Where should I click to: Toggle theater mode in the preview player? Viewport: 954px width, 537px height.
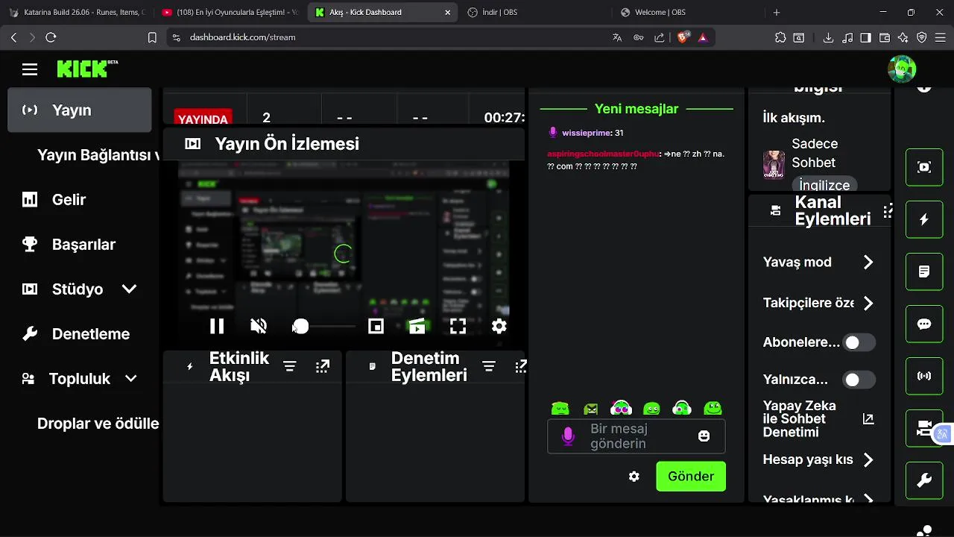click(x=417, y=326)
